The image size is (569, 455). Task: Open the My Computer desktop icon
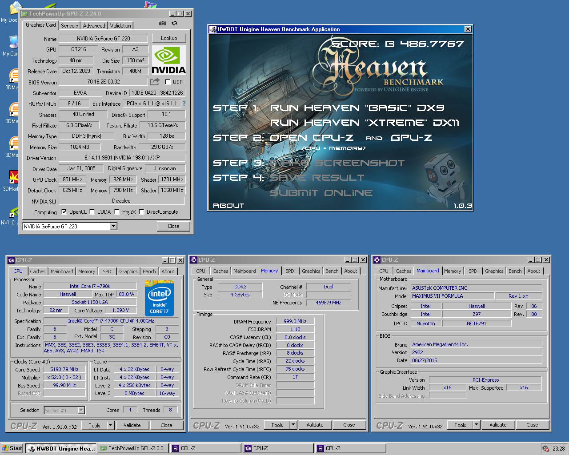12,45
